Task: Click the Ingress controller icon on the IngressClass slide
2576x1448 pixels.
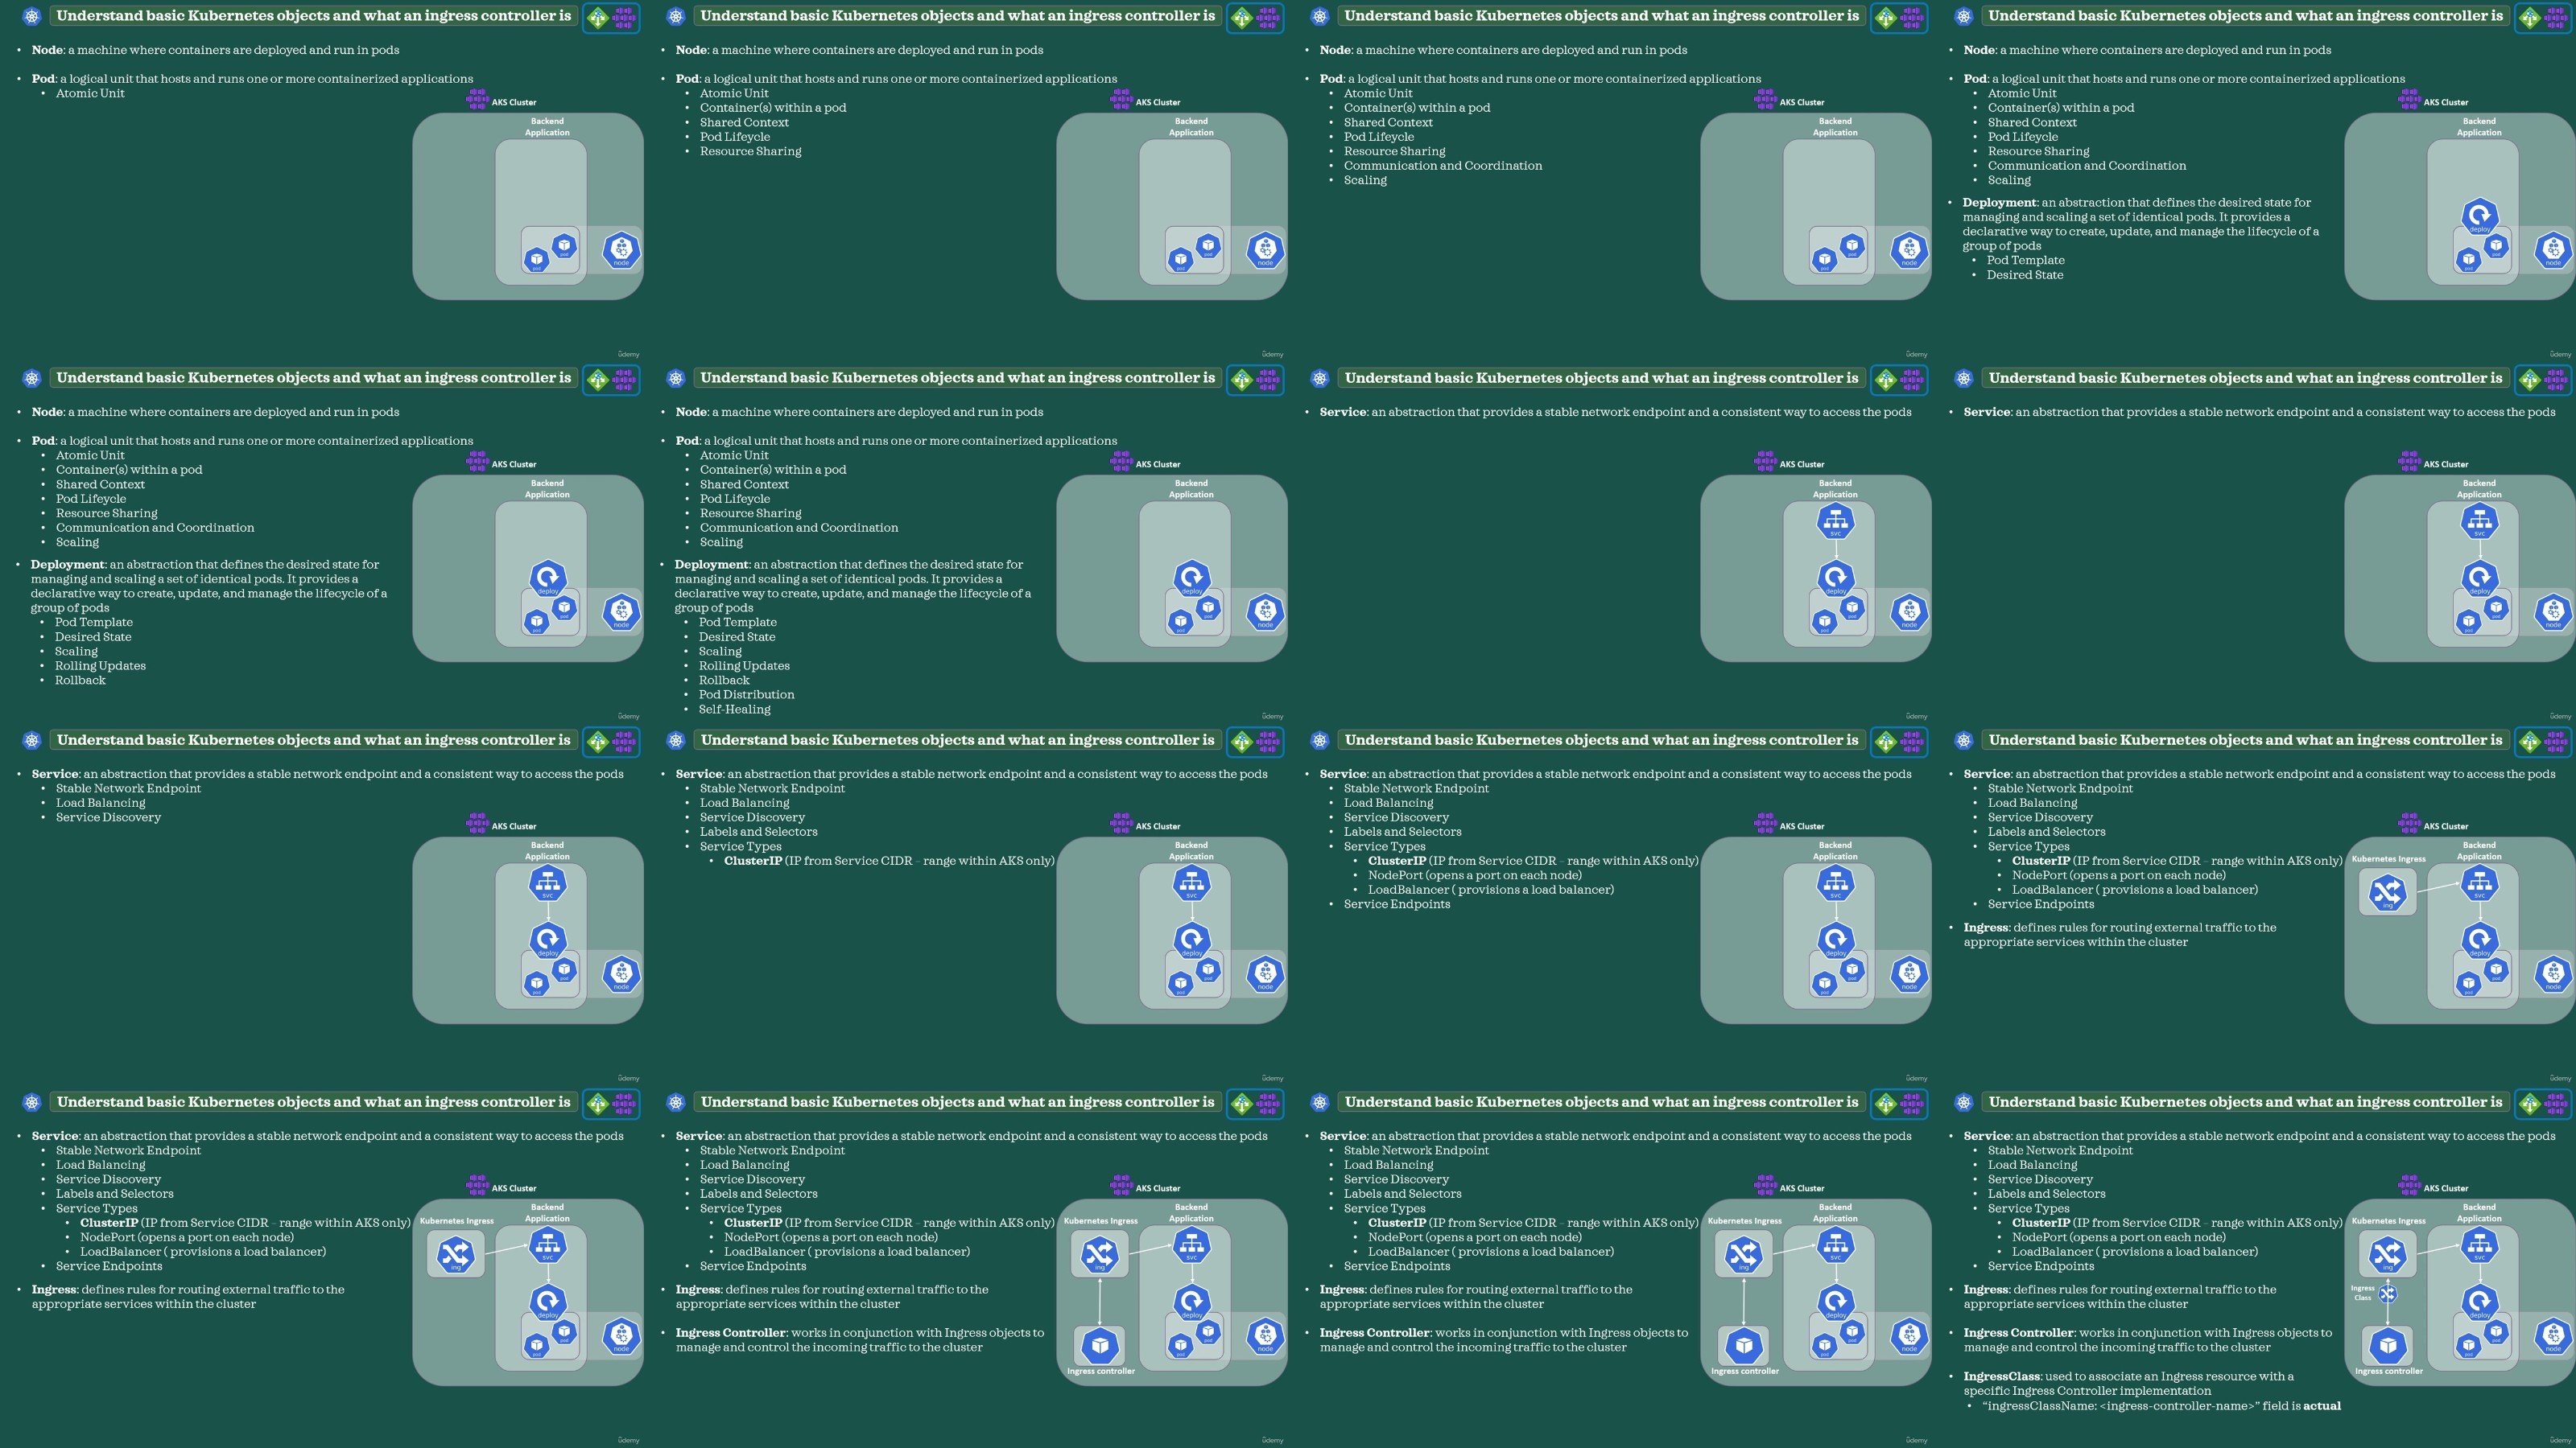Action: [2388, 1345]
